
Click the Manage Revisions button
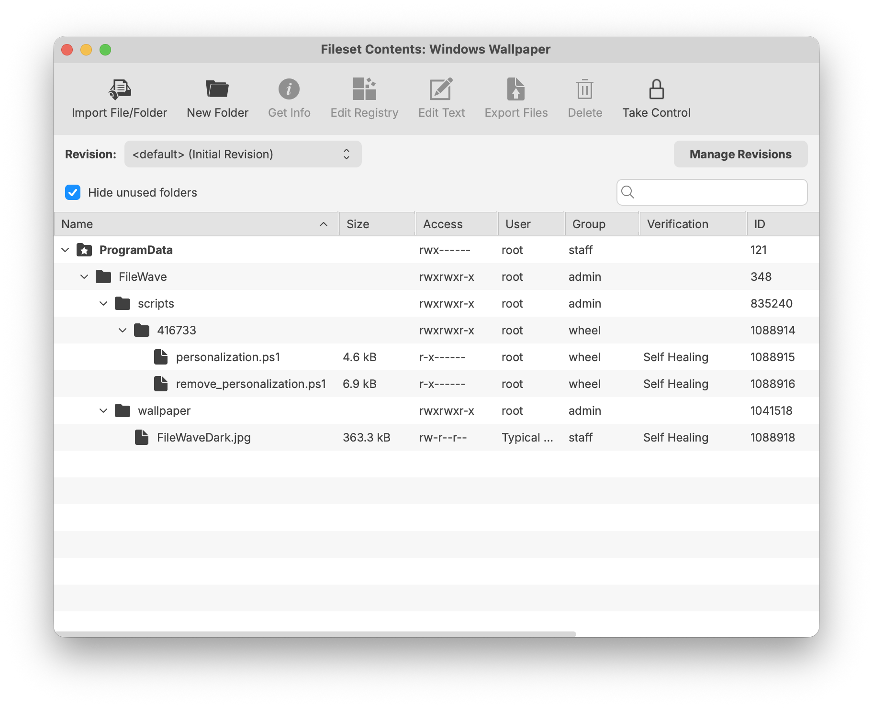(740, 154)
